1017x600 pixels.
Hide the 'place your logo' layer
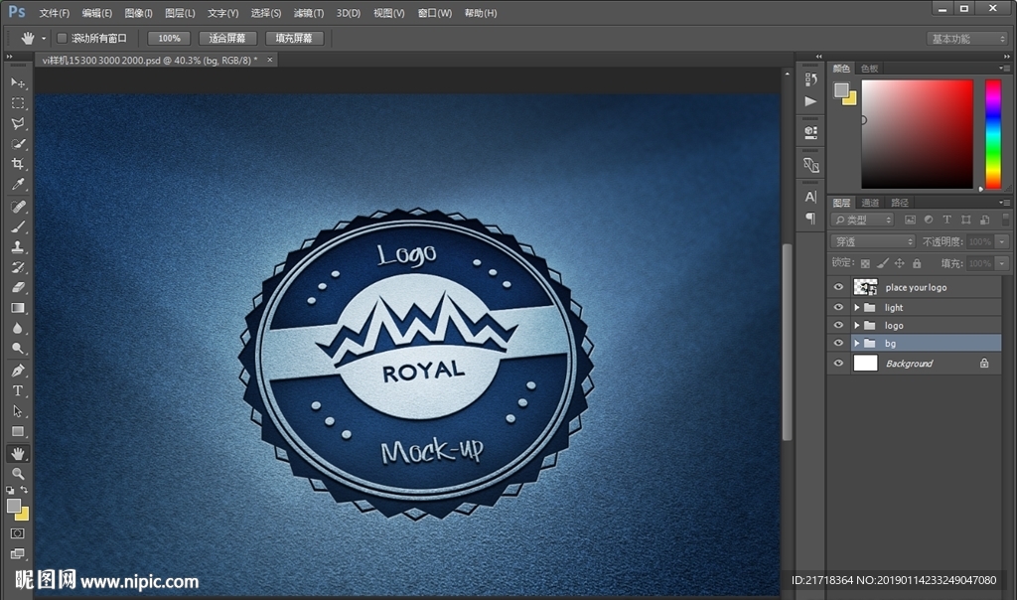[x=838, y=287]
